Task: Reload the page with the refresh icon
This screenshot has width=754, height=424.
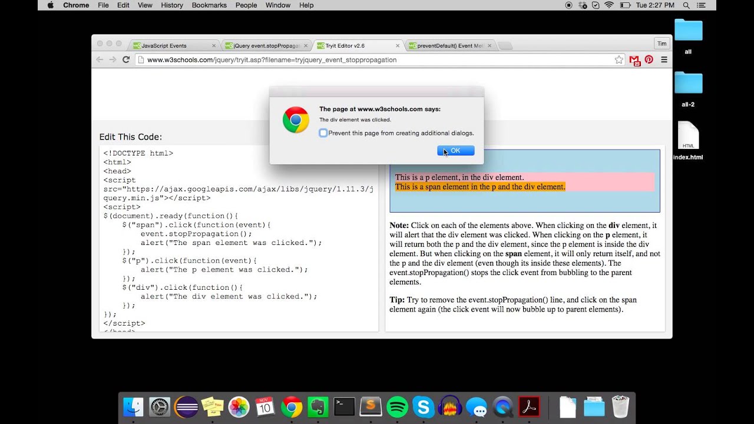Action: click(125, 59)
